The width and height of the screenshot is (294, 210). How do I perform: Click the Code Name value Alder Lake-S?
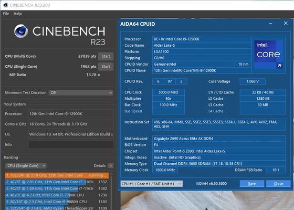[x=202, y=45]
